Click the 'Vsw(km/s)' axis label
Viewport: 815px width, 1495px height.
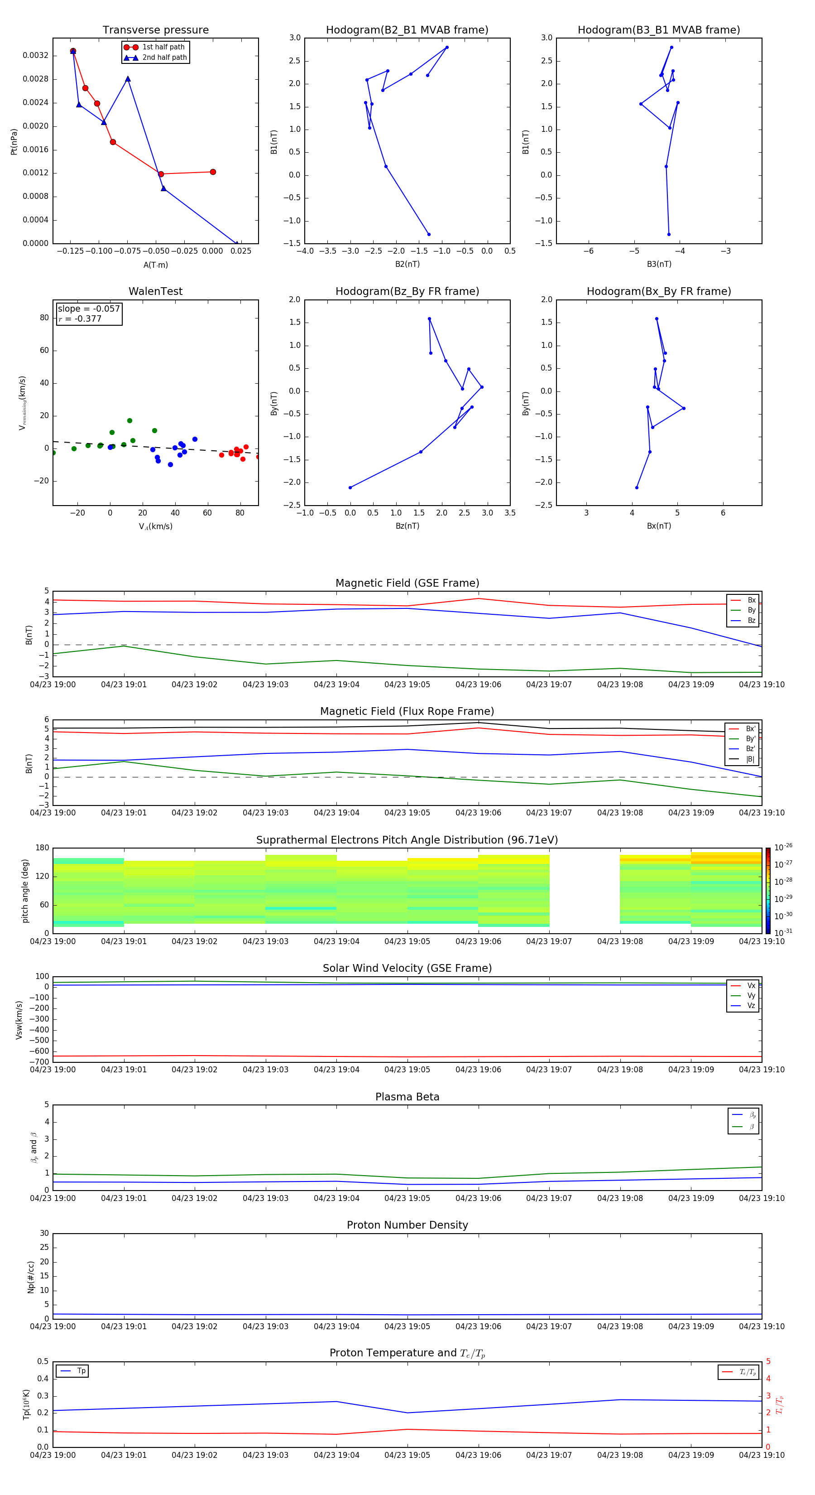pyautogui.click(x=19, y=1020)
